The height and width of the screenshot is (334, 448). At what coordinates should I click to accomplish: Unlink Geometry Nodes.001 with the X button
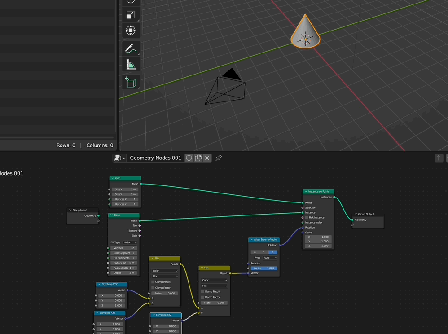[207, 158]
